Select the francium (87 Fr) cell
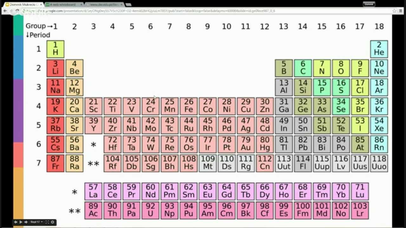406x228 pixels. pyautogui.click(x=56, y=163)
